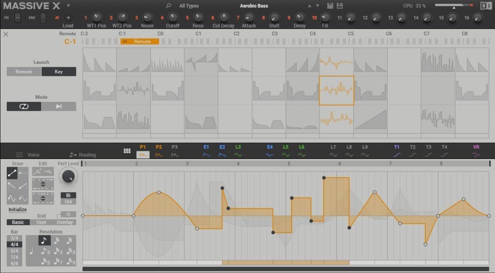This screenshot has height=273, width=495.
Task: Click the horizontal scrollbar under the curve editor
Action: click(286, 269)
